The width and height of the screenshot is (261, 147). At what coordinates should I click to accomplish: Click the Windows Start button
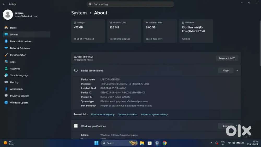(x=96, y=143)
